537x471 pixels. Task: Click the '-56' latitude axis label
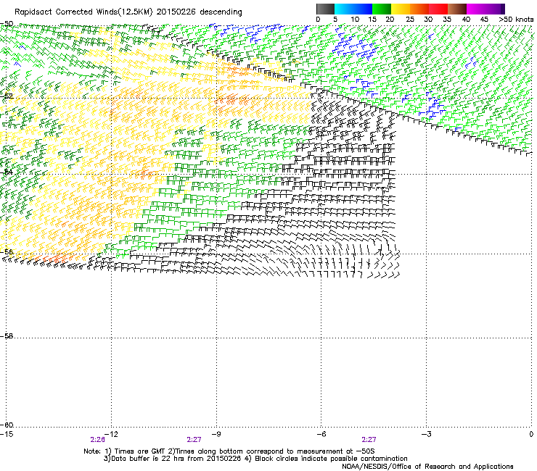pyautogui.click(x=7, y=251)
